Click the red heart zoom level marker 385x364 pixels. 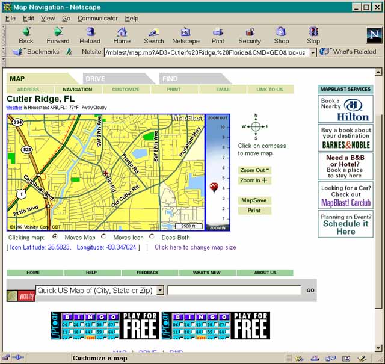tap(214, 187)
